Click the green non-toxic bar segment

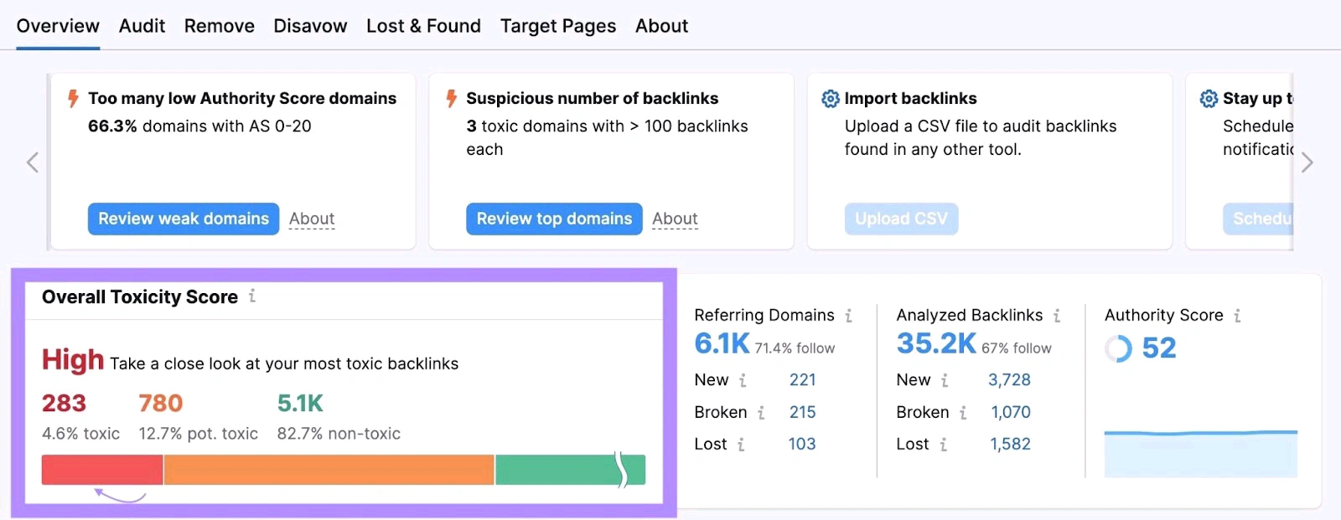[x=570, y=470]
